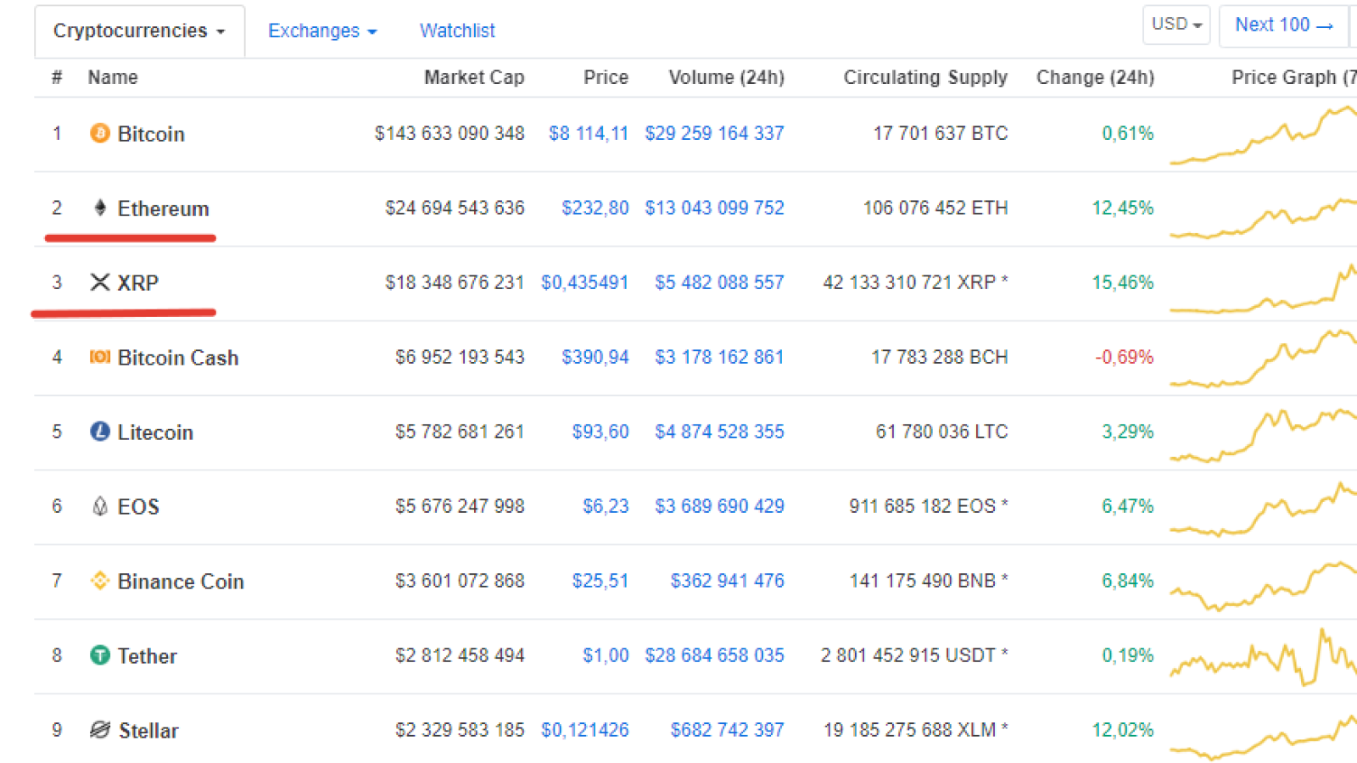Click Ethereum market cap $24 694 543 636
Viewport: 1357px width, 763px height.
[x=455, y=208]
